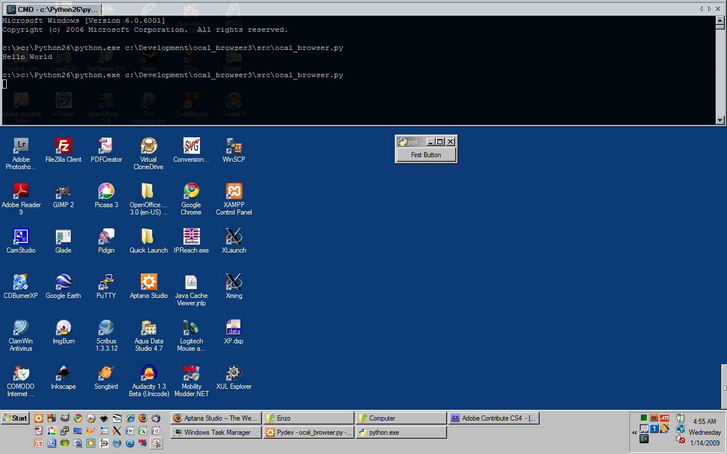Select the XUL Explorer desktop icon
This screenshot has width=727, height=454.
click(234, 377)
